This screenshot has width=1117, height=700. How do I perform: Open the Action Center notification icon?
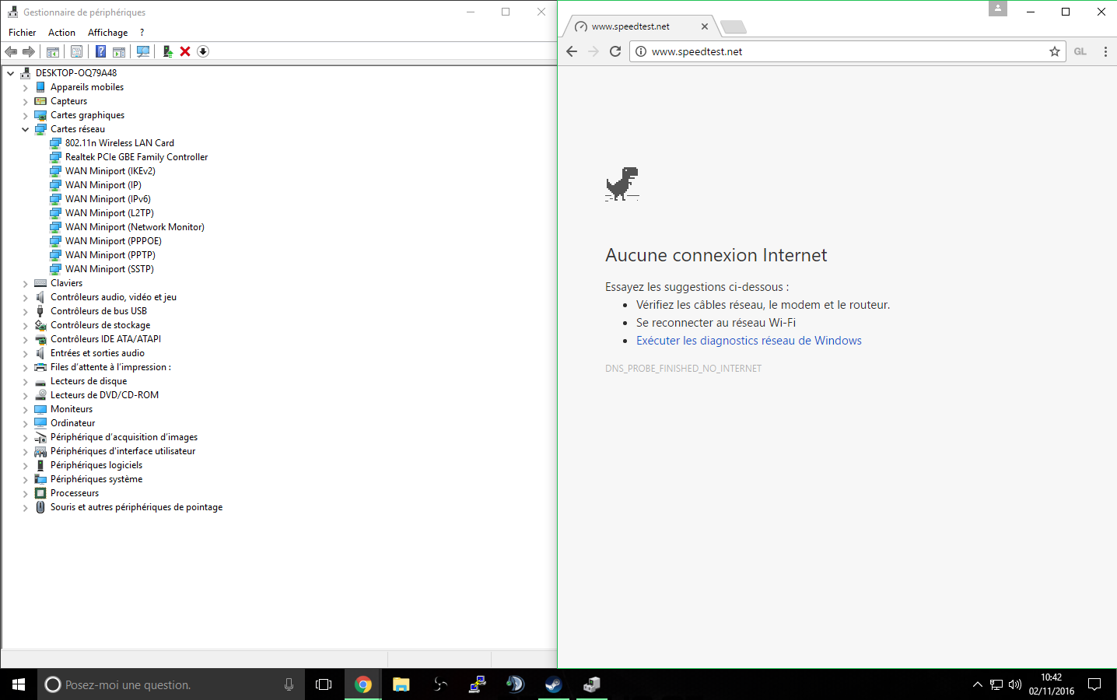[1094, 684]
